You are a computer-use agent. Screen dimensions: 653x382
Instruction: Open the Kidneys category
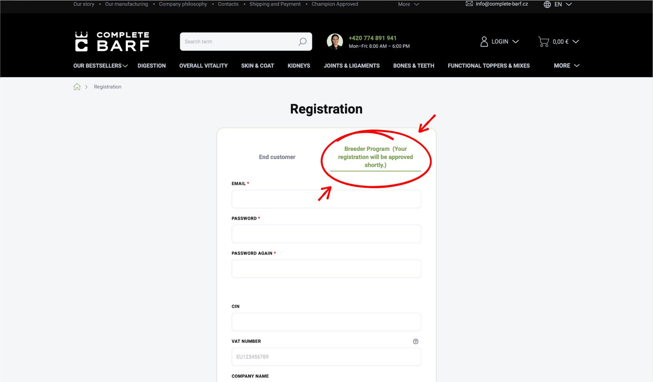coord(299,65)
